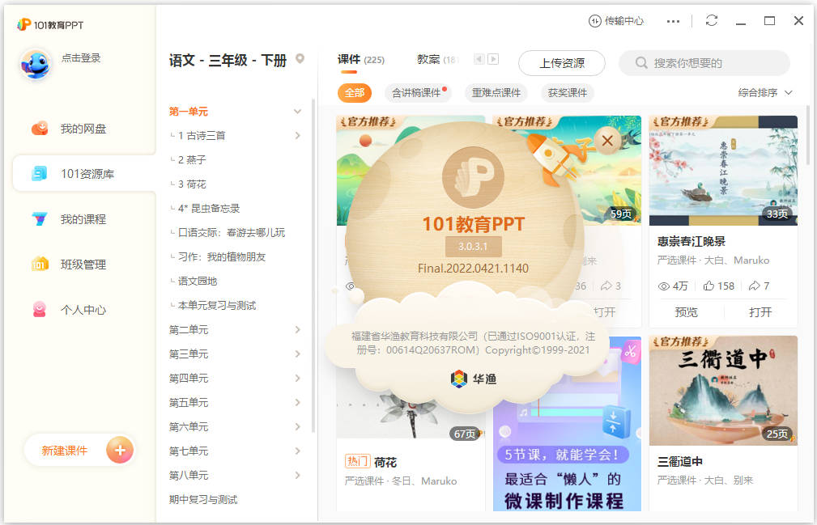The width and height of the screenshot is (817, 525).
Task: Open 个人中心 in sidebar
Action: tap(83, 310)
